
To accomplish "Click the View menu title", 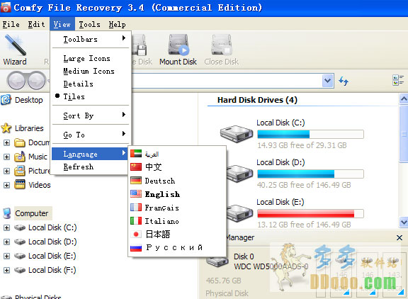I will [62, 25].
